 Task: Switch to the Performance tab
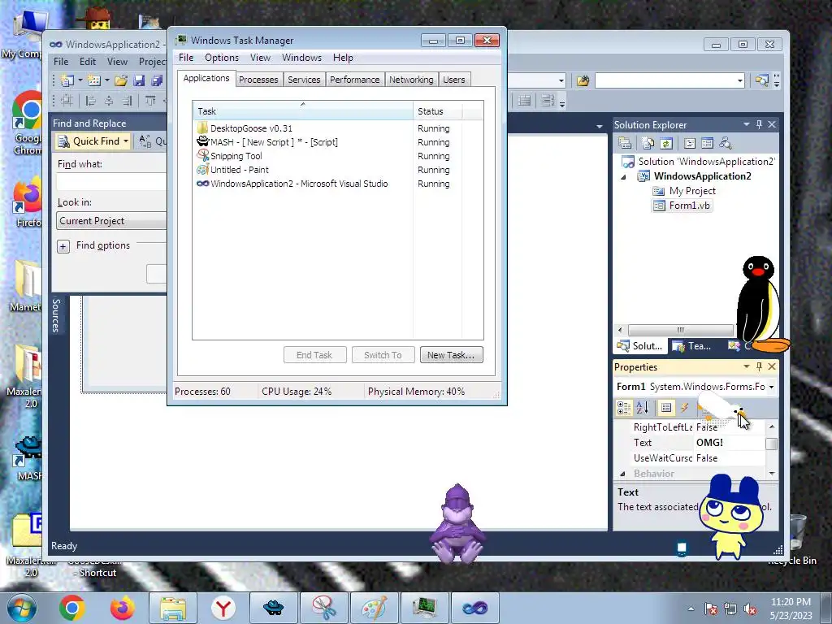(355, 80)
